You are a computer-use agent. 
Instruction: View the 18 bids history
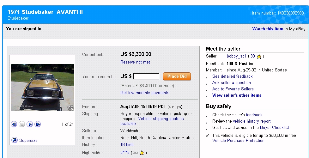click(127, 145)
